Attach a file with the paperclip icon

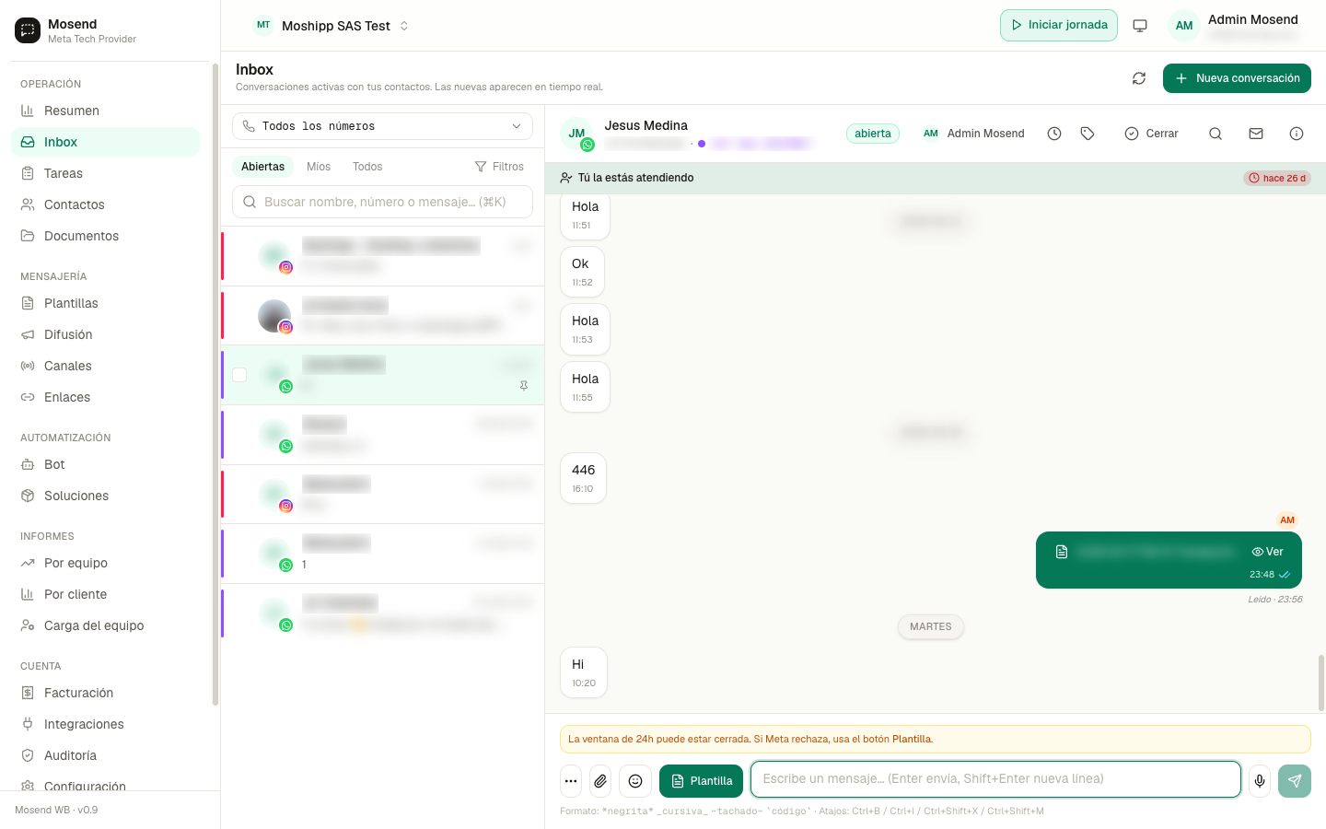point(600,781)
